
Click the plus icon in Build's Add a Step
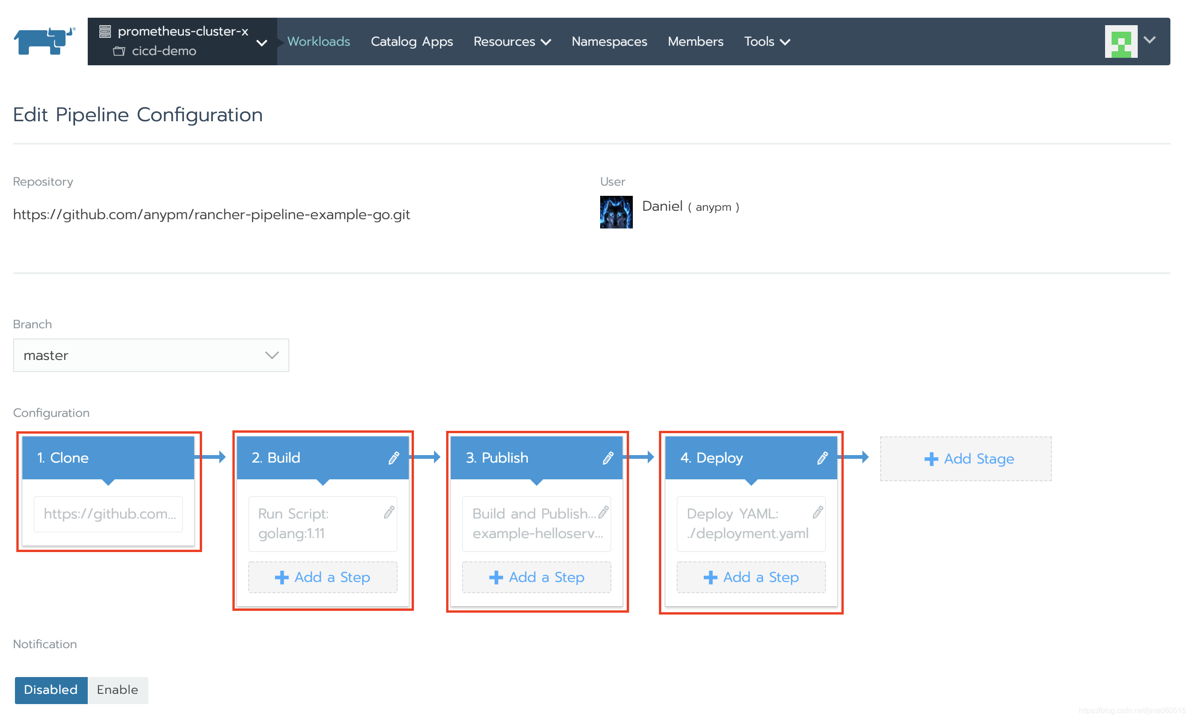point(281,578)
